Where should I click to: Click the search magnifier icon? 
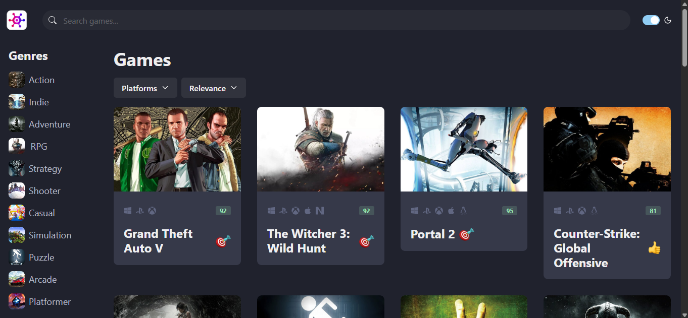click(x=52, y=20)
